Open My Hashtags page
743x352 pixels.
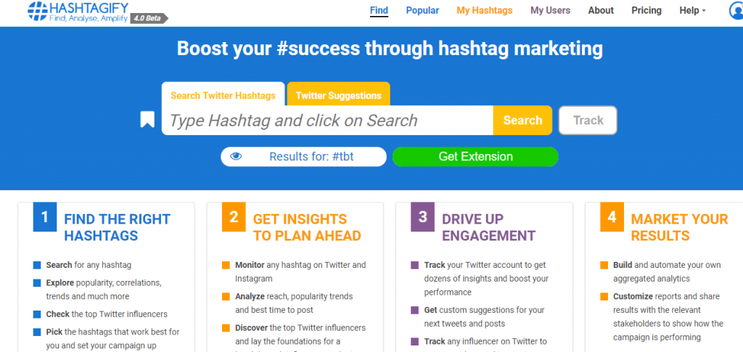[x=484, y=10]
